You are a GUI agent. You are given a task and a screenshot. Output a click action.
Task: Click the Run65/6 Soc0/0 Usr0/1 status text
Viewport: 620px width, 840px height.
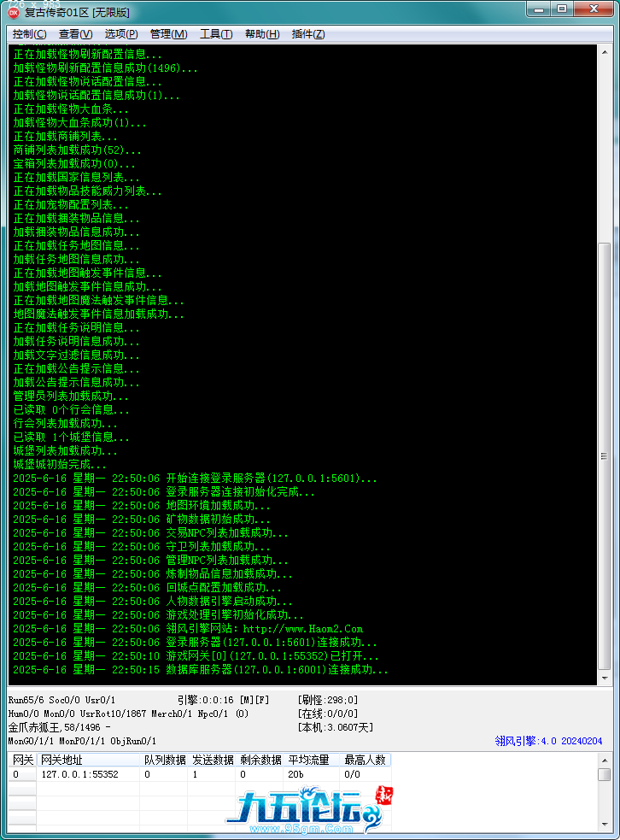pos(61,700)
